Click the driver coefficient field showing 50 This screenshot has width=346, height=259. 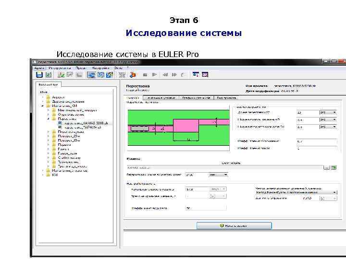[206, 208]
